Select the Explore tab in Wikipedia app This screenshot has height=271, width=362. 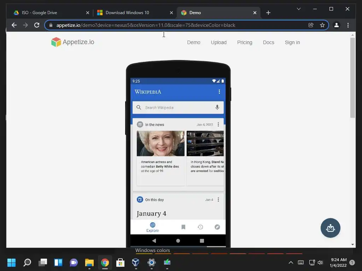coord(153,227)
